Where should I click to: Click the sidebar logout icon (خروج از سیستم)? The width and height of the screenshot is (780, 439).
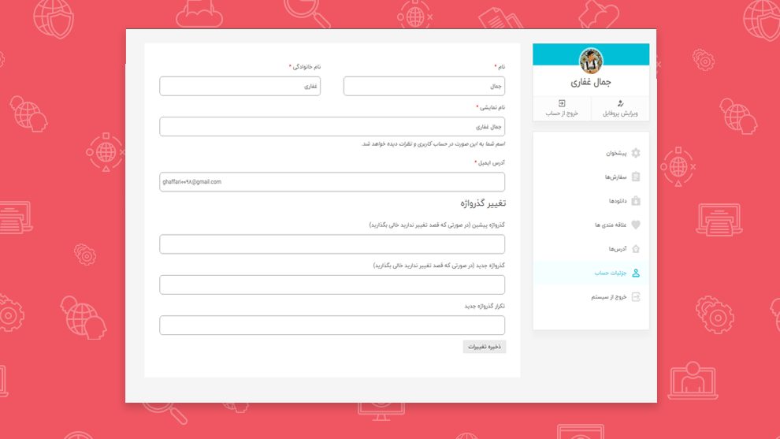pos(636,296)
